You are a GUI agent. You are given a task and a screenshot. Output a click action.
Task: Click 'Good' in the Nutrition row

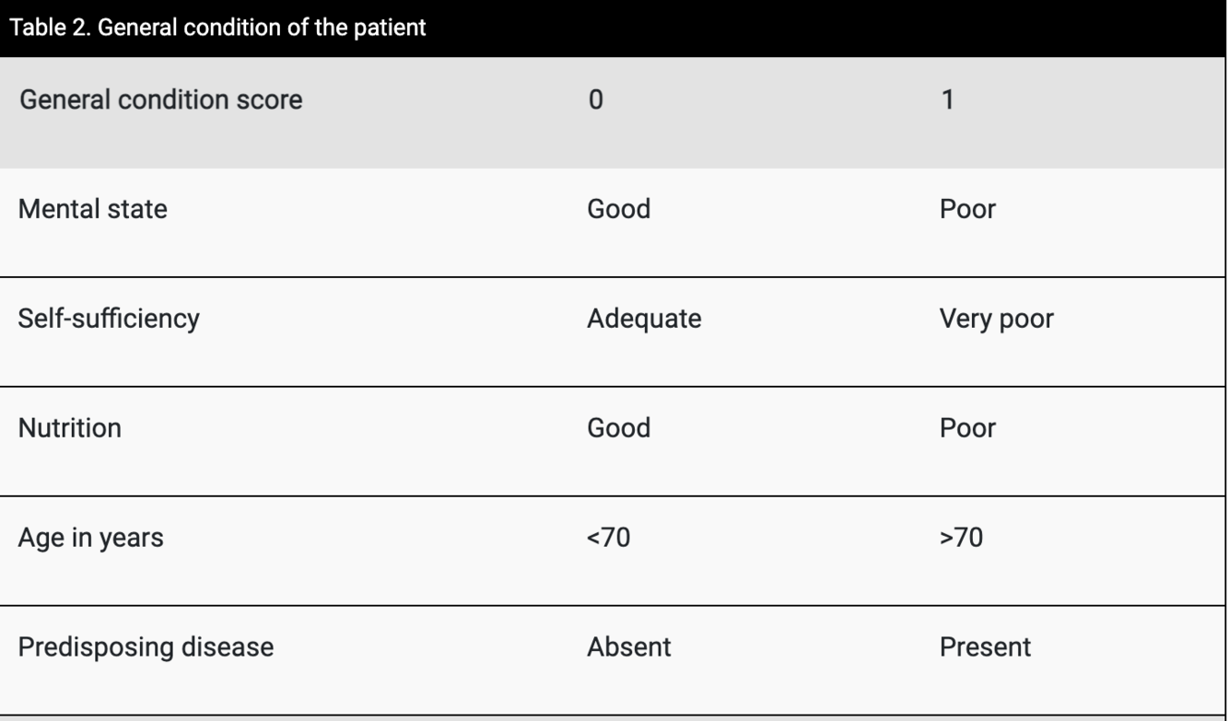[618, 428]
